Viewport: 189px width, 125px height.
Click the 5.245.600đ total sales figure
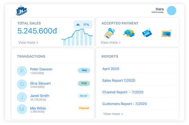(37, 31)
